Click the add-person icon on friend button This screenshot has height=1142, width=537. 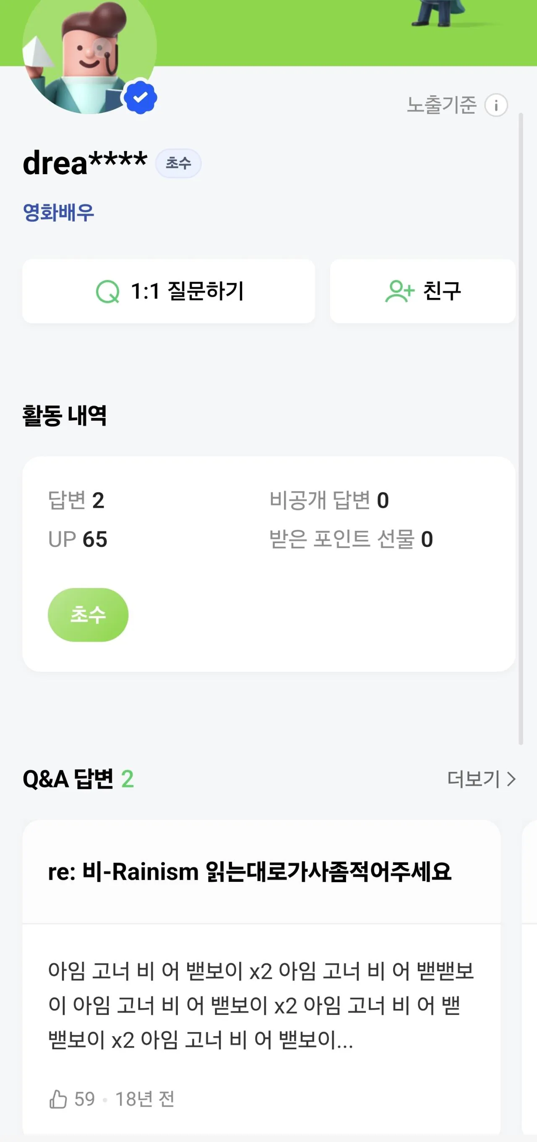(399, 291)
